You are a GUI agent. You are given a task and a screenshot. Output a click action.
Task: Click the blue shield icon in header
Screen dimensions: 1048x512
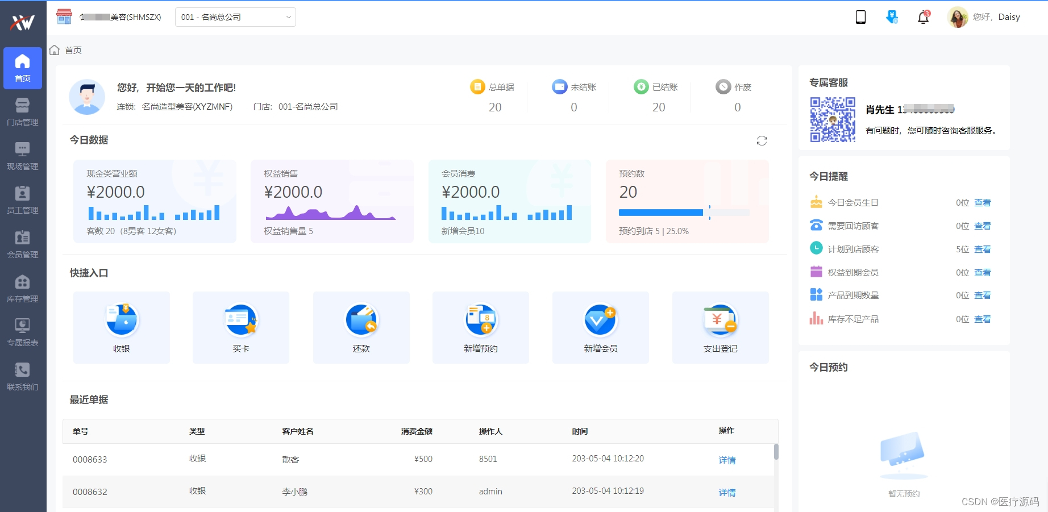pos(892,17)
